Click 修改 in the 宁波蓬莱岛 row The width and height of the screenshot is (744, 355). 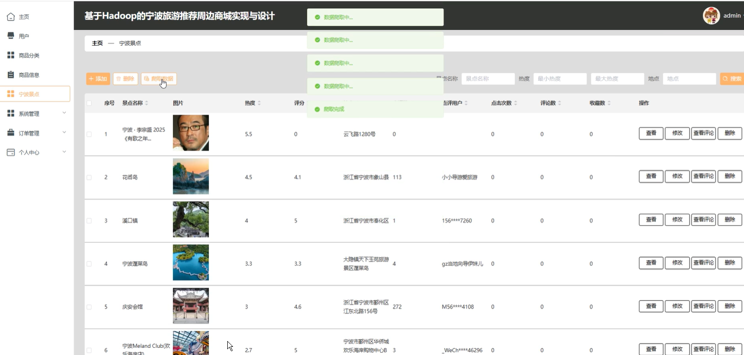click(677, 263)
